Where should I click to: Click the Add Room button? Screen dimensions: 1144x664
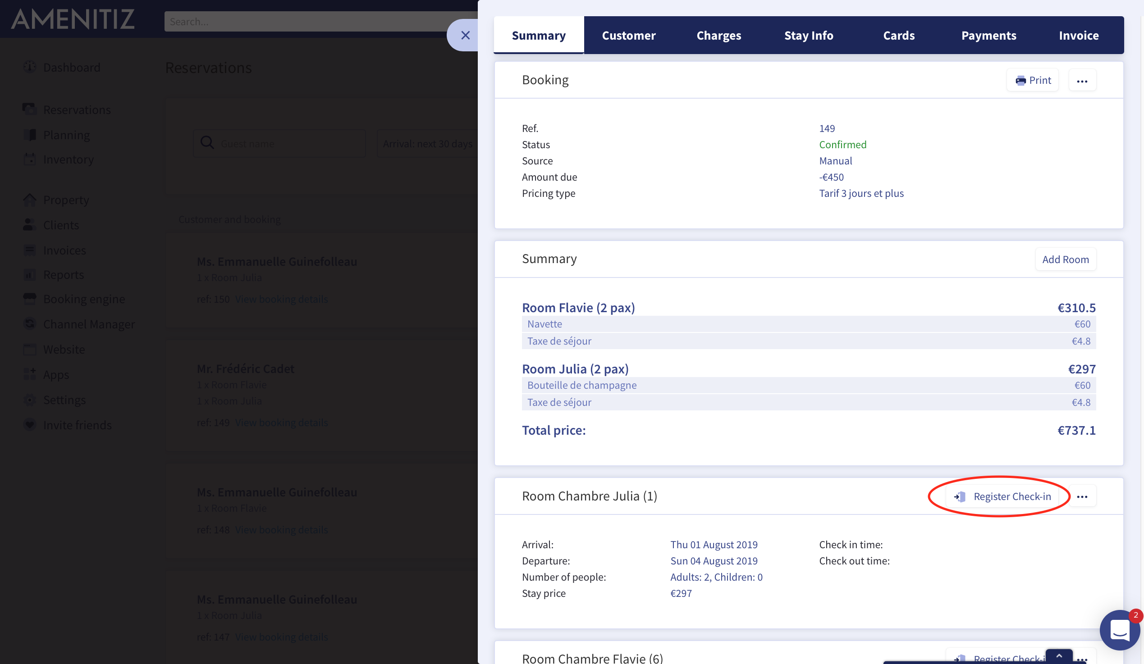click(x=1066, y=259)
